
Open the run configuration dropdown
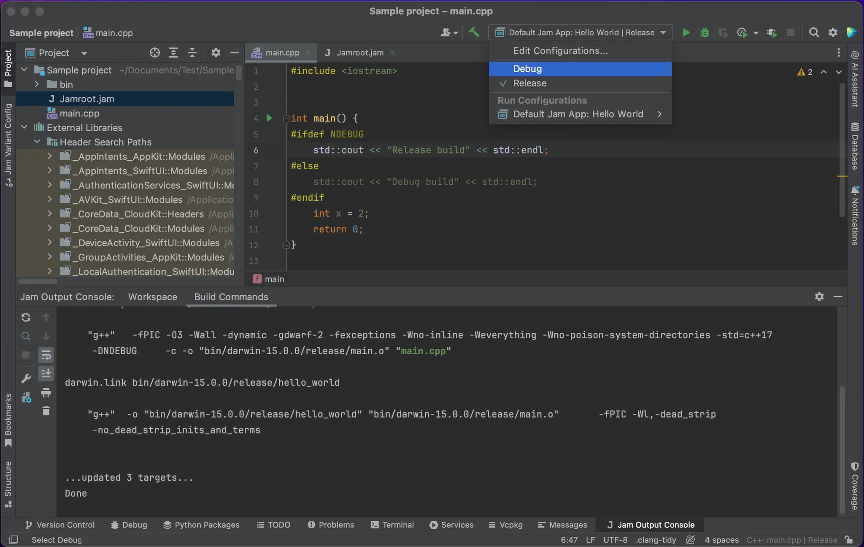coord(580,32)
